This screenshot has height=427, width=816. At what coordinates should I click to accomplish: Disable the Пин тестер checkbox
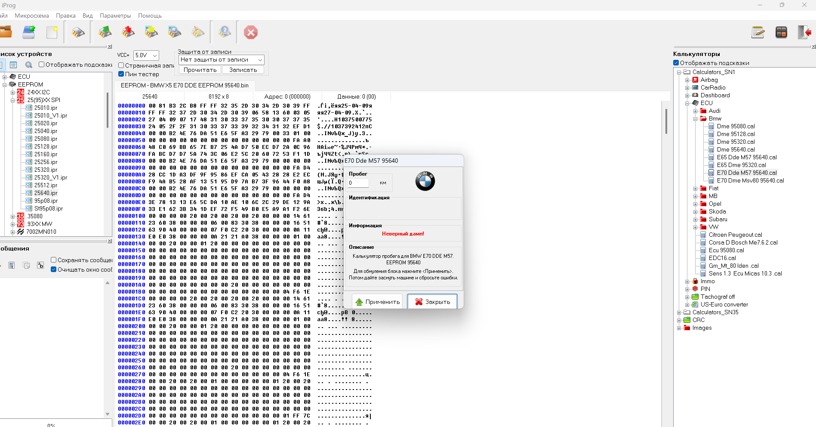click(121, 74)
